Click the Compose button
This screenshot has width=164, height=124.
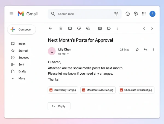pos(22,30)
